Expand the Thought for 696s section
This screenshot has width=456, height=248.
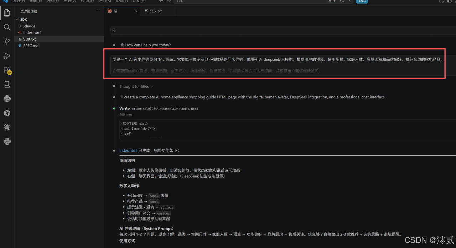[x=136, y=86]
